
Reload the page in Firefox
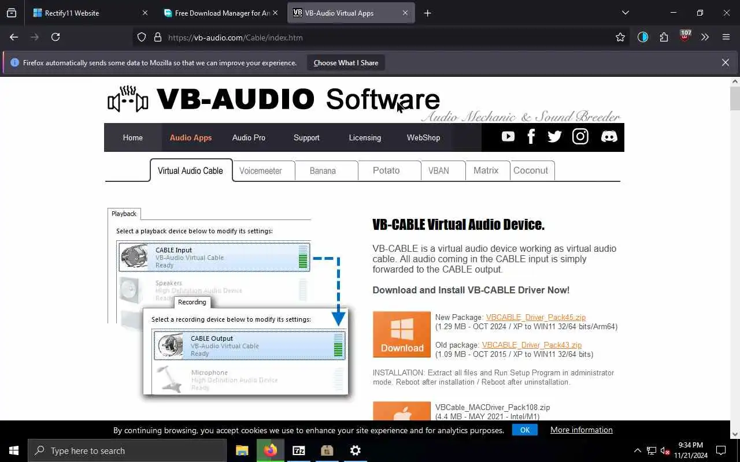tap(55, 37)
